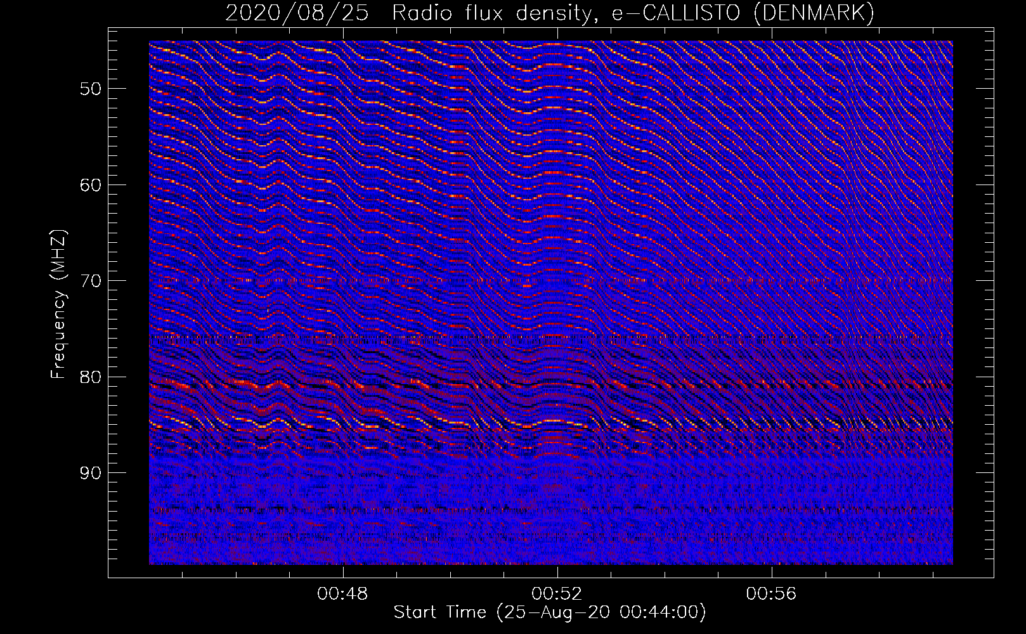Click the 'Frequency (MHZ)' axis label
This screenshot has height=634, width=1026.
pos(58,304)
